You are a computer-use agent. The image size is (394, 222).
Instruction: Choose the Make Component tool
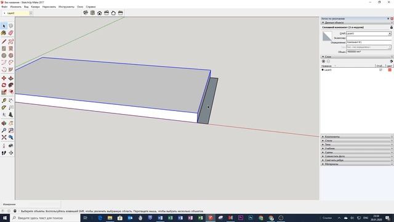(x=11, y=26)
